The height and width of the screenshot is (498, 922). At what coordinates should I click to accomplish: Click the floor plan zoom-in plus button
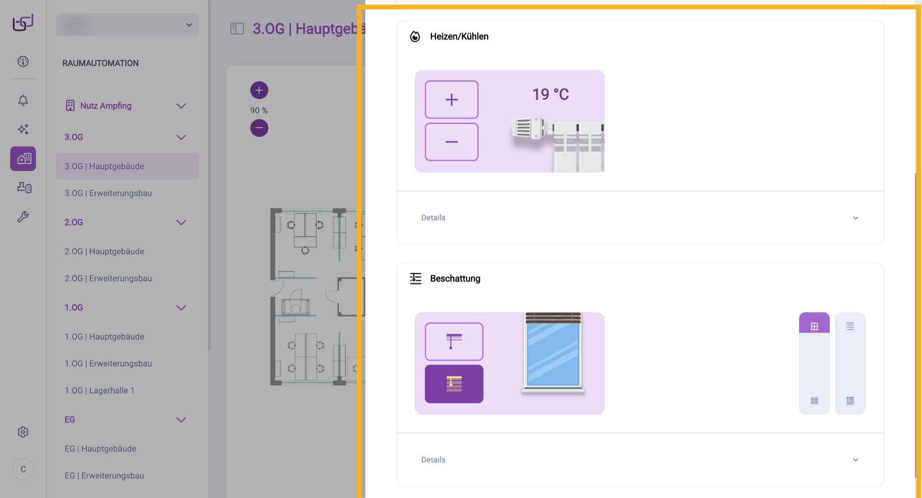point(259,90)
